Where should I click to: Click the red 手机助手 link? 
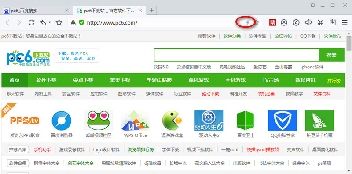(x=42, y=149)
